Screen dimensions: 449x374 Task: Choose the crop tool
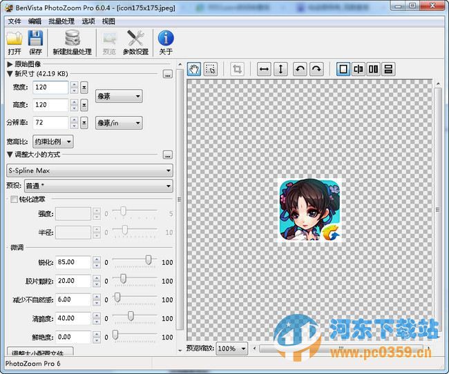click(237, 69)
